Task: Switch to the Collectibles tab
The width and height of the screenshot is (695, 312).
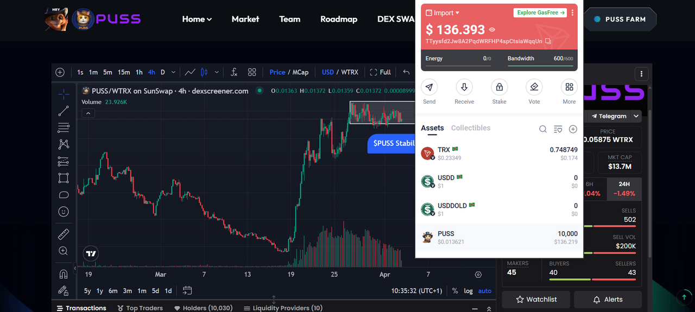Action: coord(471,128)
